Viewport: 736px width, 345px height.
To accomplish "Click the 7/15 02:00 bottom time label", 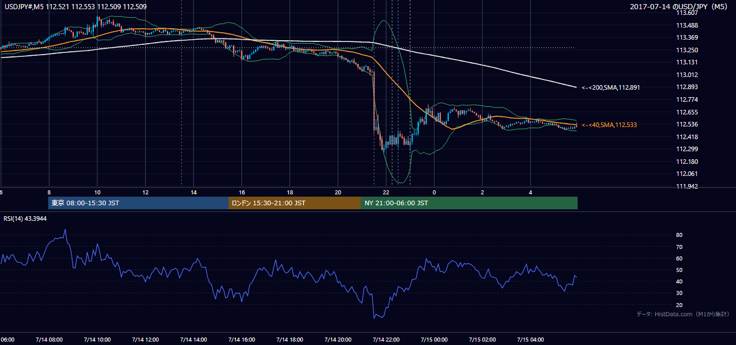I will [x=482, y=340].
